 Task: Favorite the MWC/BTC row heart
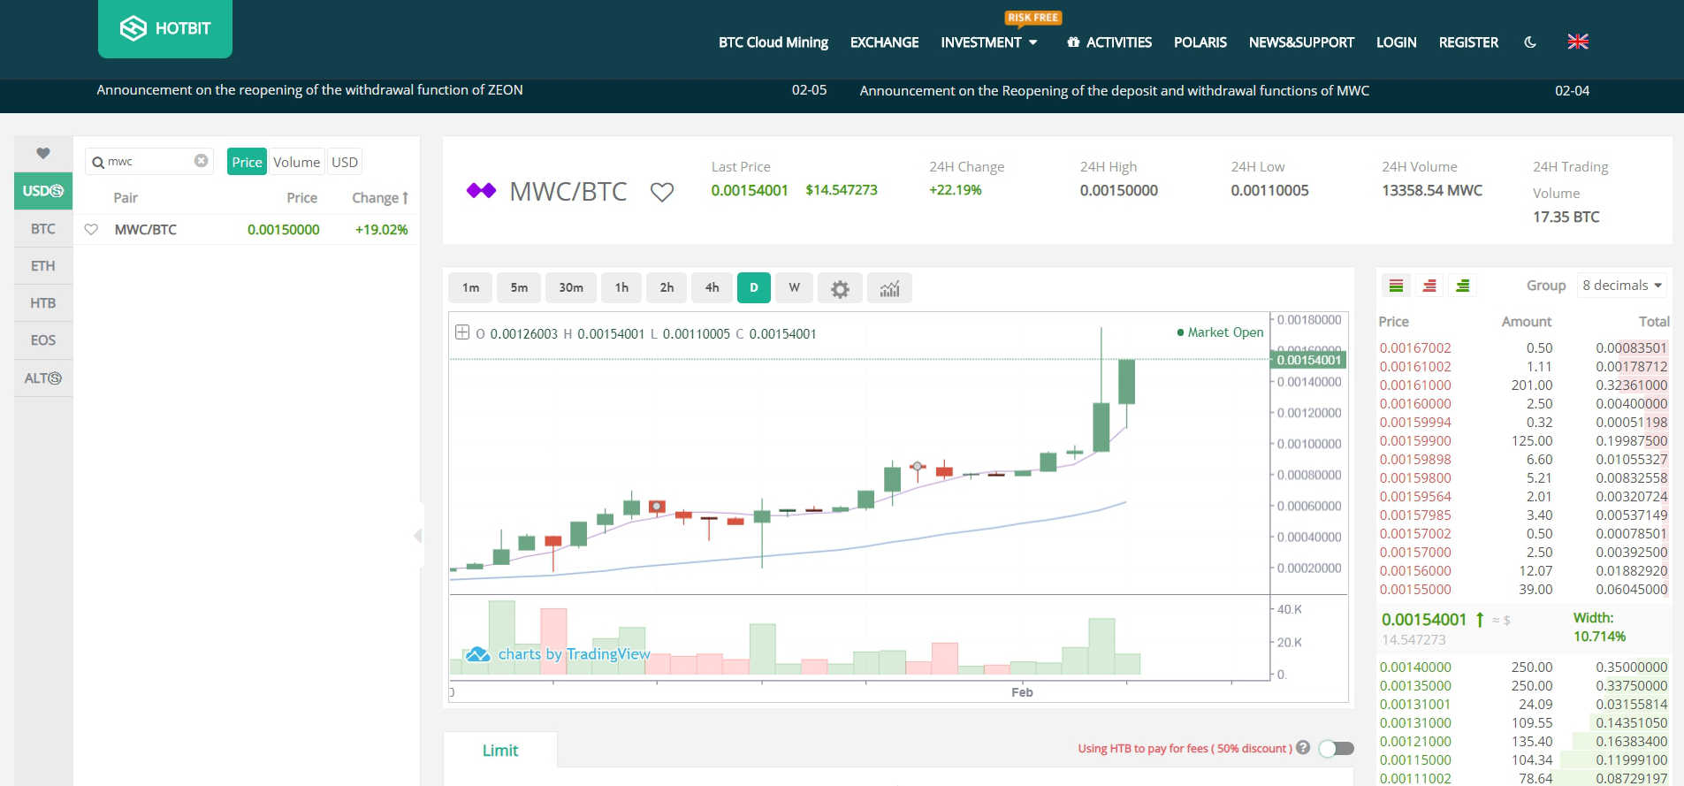(91, 230)
